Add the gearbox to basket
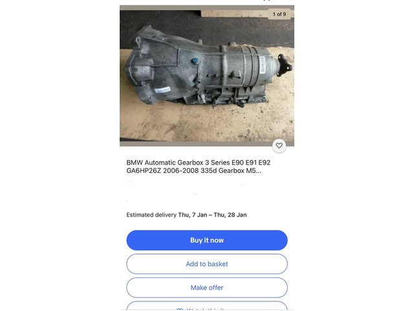Image resolution: width=414 pixels, height=311 pixels. click(x=207, y=264)
